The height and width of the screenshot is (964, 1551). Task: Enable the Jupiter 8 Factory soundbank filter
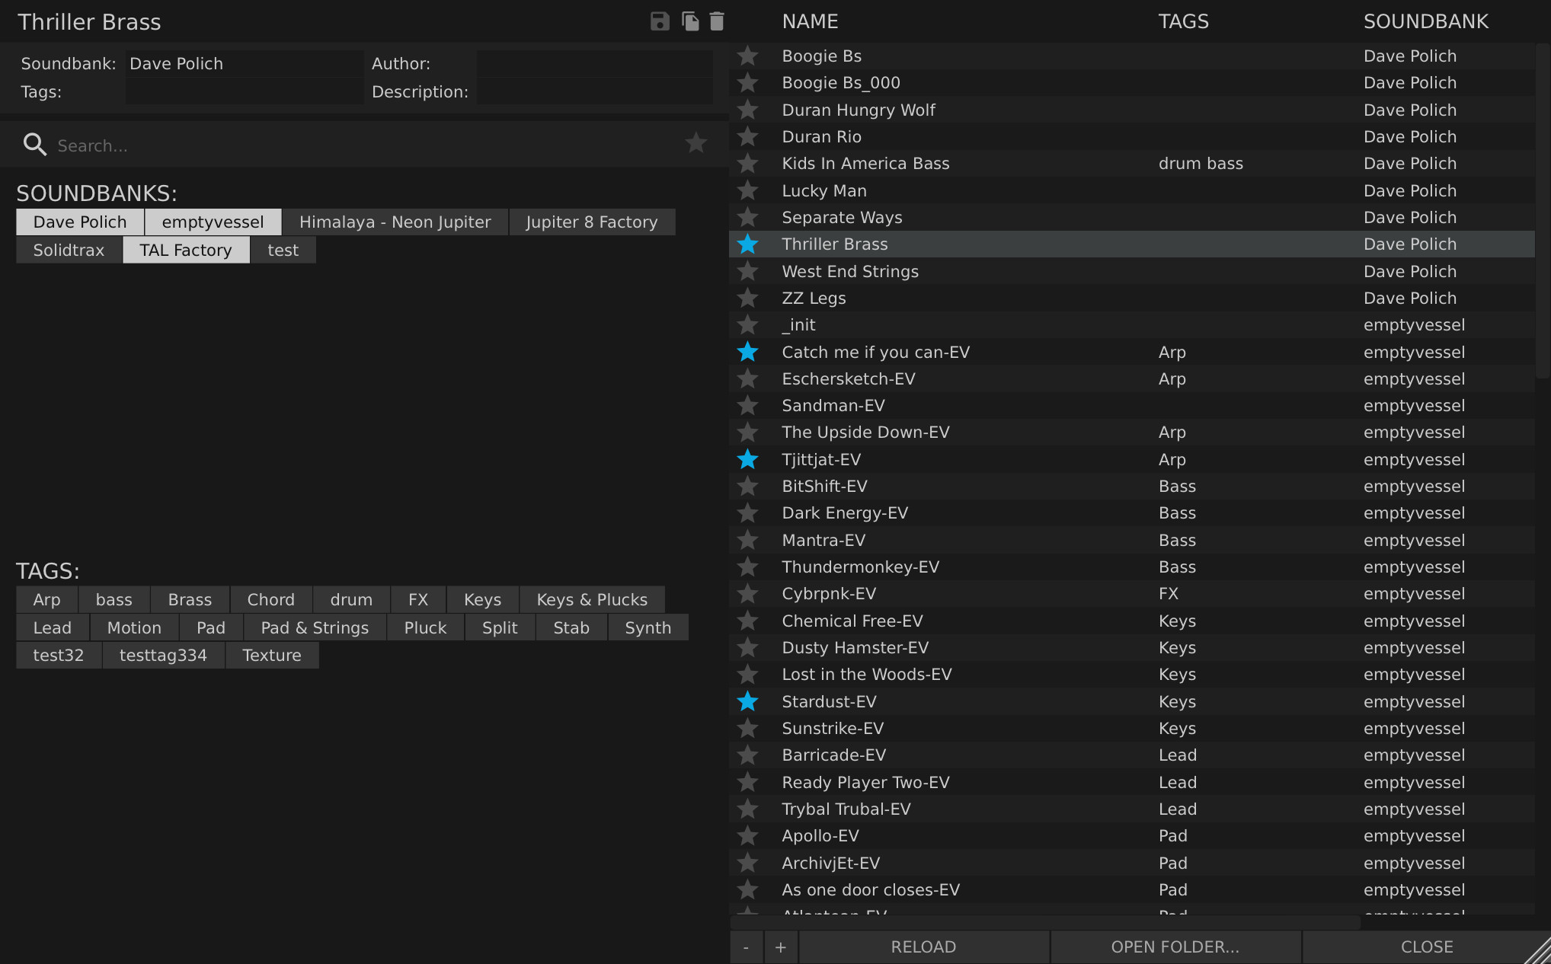pyautogui.click(x=591, y=222)
